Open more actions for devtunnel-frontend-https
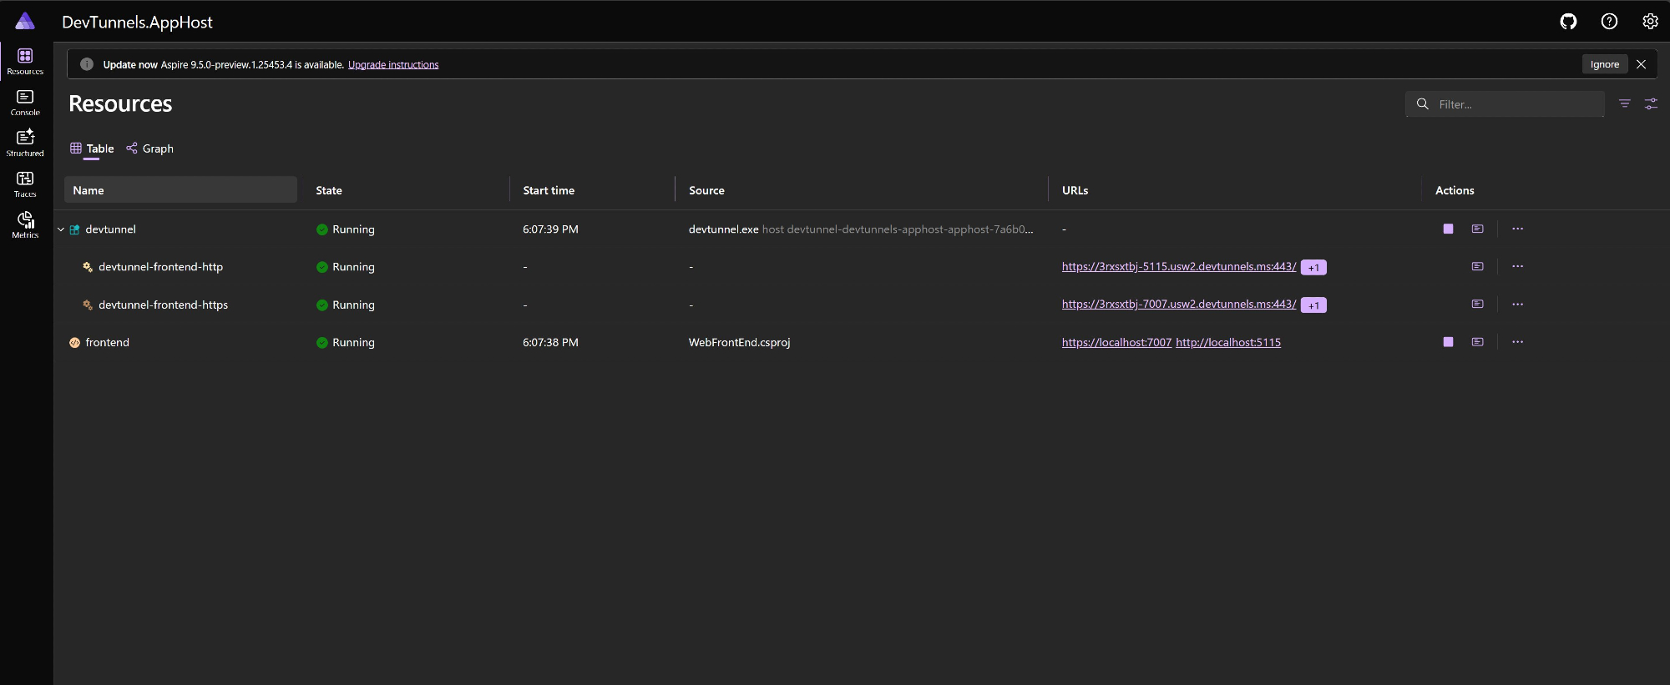 click(1517, 305)
